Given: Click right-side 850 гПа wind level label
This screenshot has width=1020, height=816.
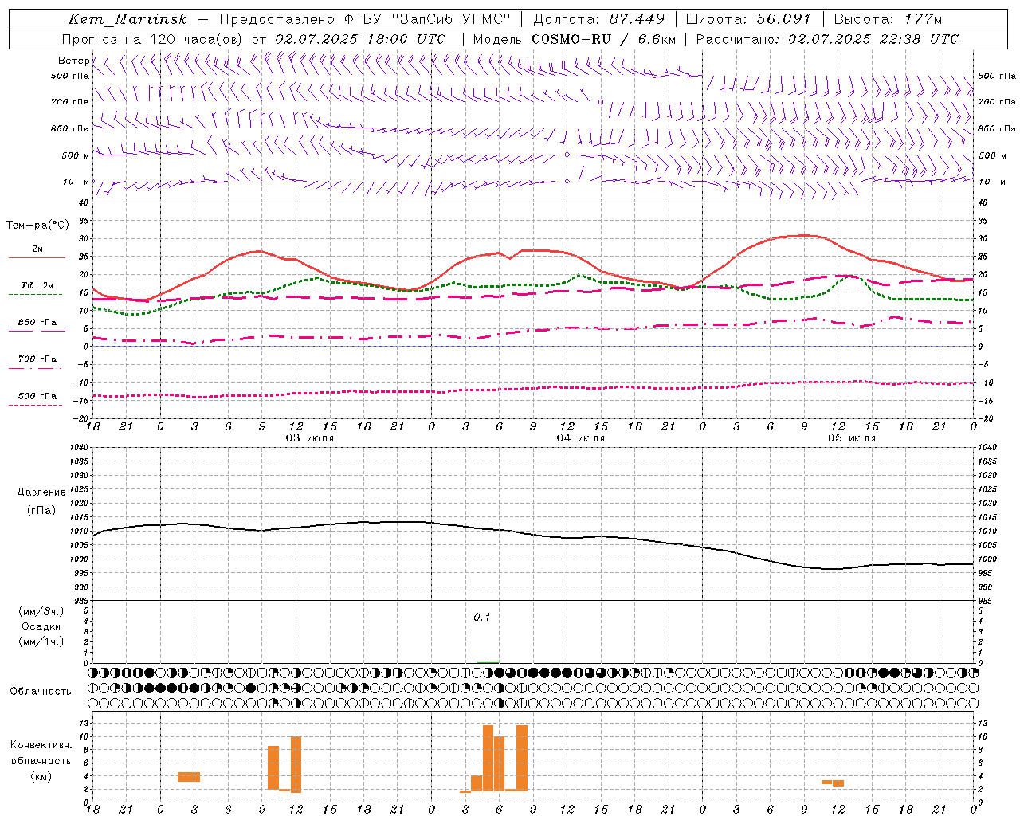Looking at the screenshot, I should 997,128.
